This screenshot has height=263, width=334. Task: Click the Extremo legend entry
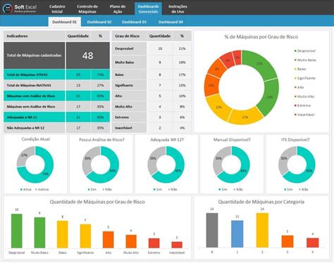(x=303, y=105)
